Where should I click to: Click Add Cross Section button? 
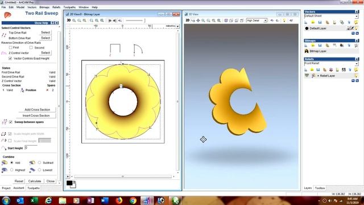tap(37, 109)
